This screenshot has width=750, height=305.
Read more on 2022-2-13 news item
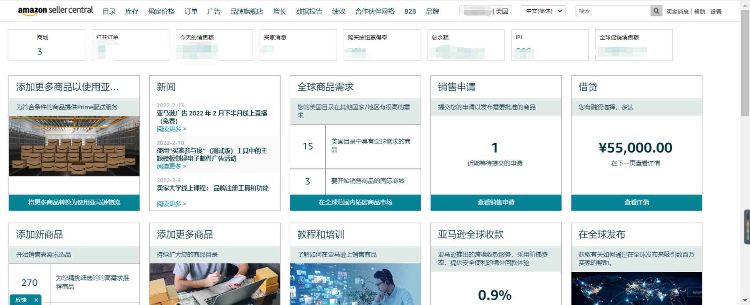tap(171, 129)
